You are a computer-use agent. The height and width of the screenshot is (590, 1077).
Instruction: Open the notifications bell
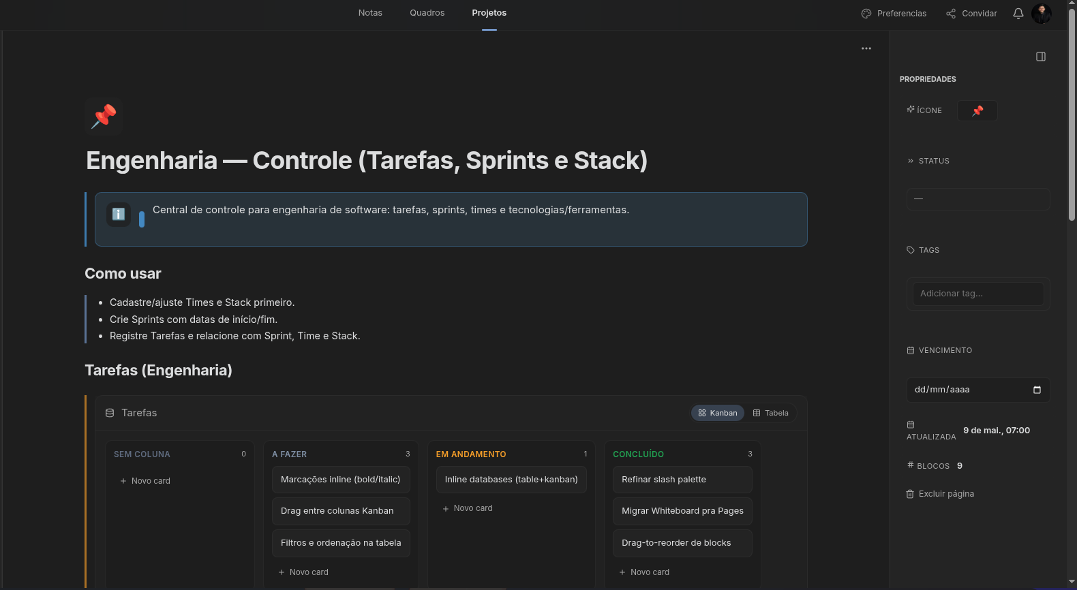1018,14
